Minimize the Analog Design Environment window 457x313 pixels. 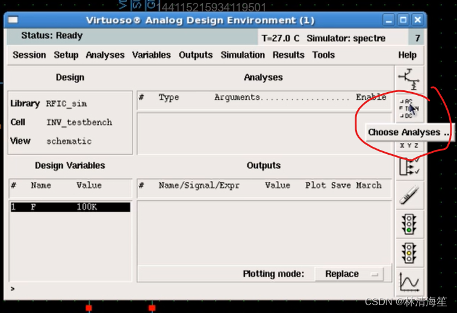point(389,20)
